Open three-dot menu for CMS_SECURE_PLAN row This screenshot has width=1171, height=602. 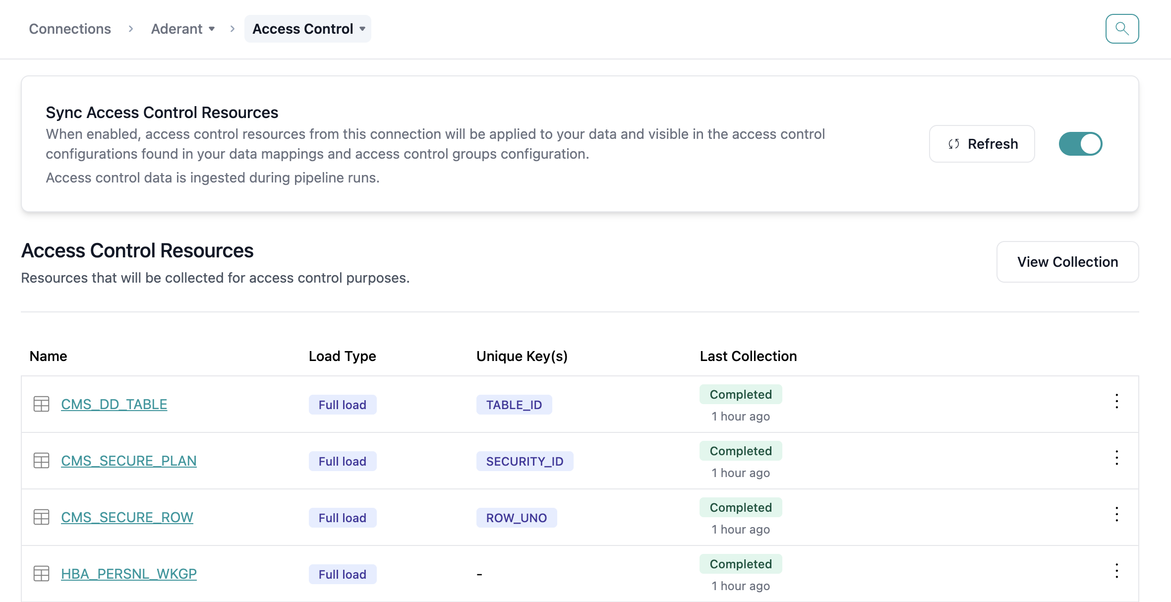[1116, 458]
